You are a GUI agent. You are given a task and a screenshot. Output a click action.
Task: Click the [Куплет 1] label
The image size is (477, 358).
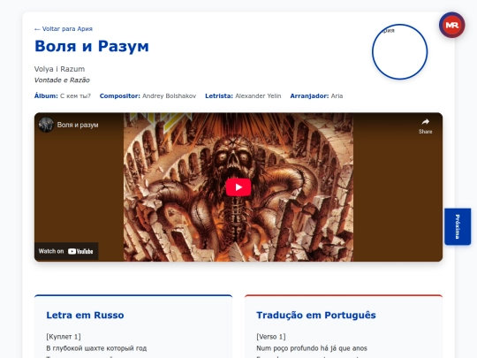click(x=64, y=337)
